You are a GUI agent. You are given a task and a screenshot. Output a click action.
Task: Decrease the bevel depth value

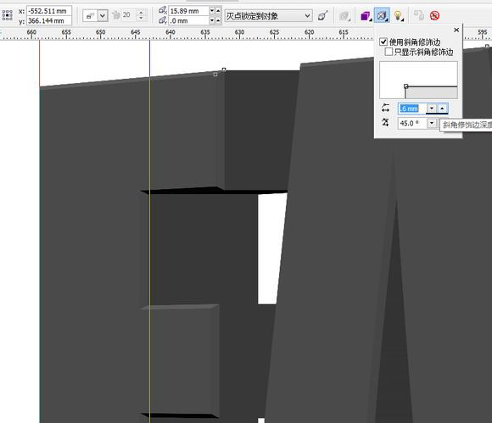(x=432, y=109)
